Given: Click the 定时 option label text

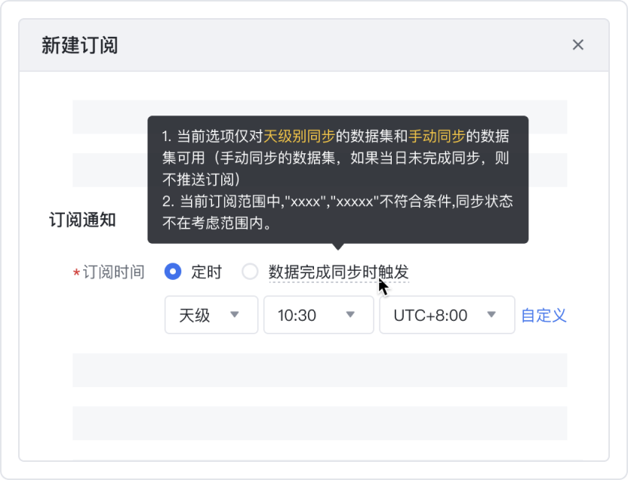Looking at the screenshot, I should [206, 272].
